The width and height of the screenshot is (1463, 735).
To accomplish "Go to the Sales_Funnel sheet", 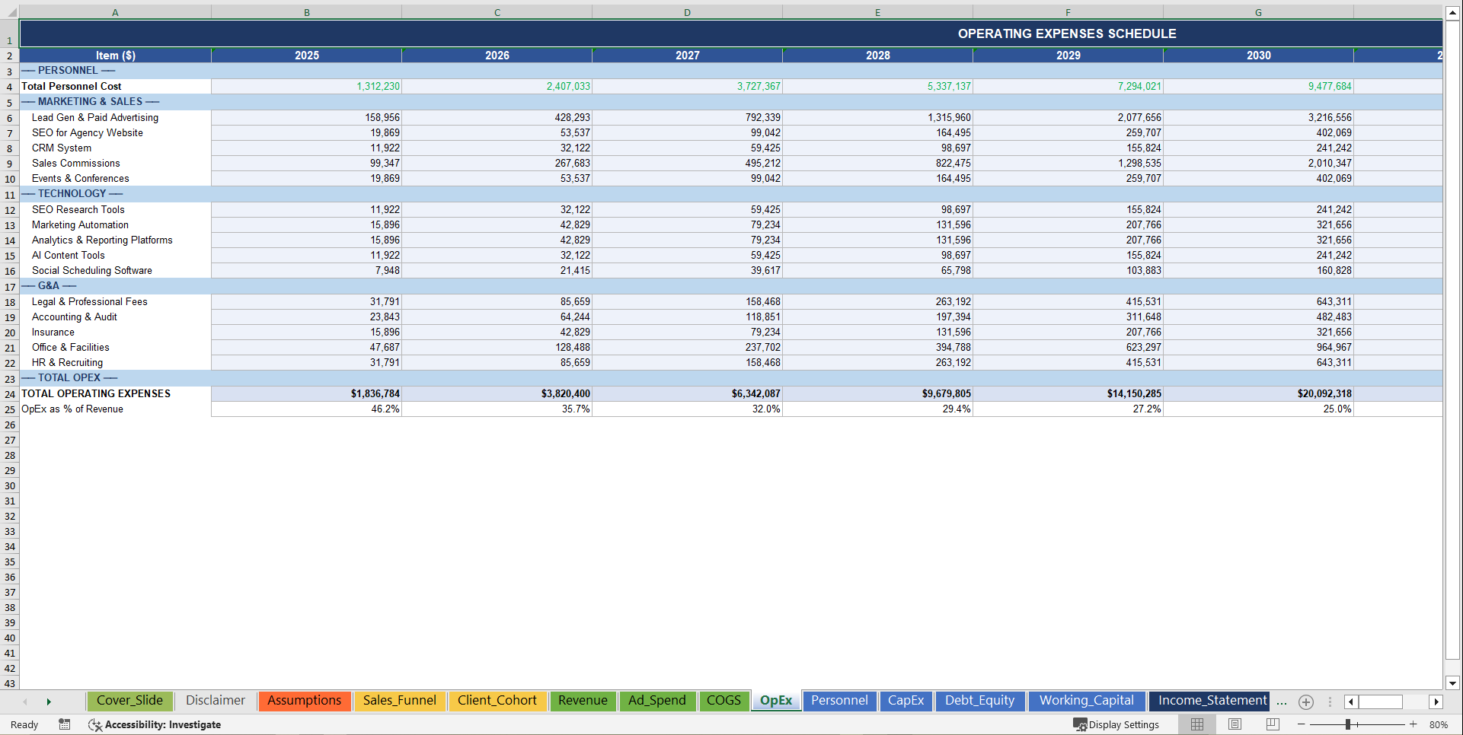I will click(400, 701).
